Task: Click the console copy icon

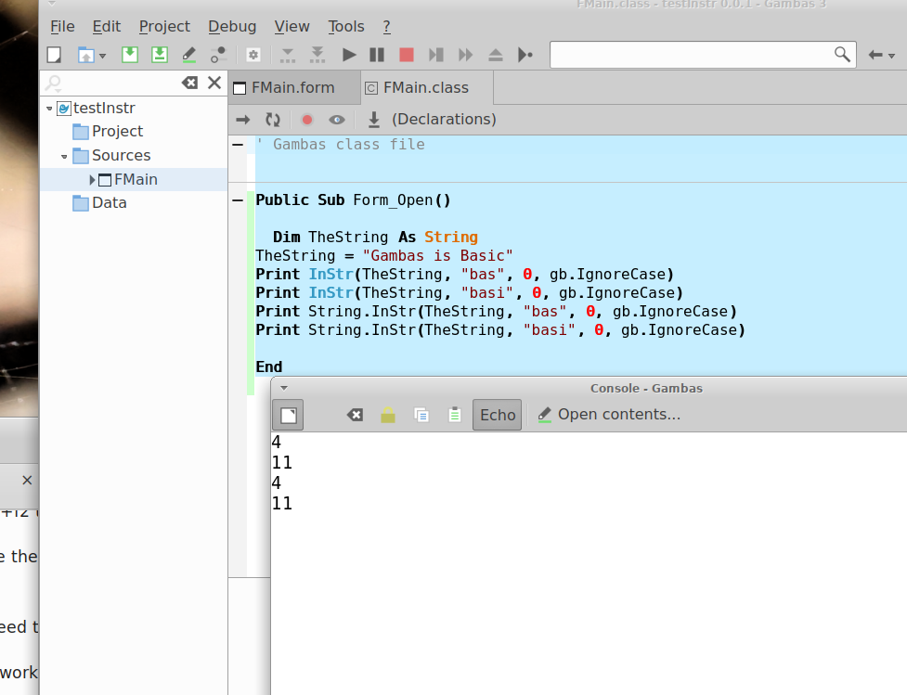Action: tap(421, 415)
